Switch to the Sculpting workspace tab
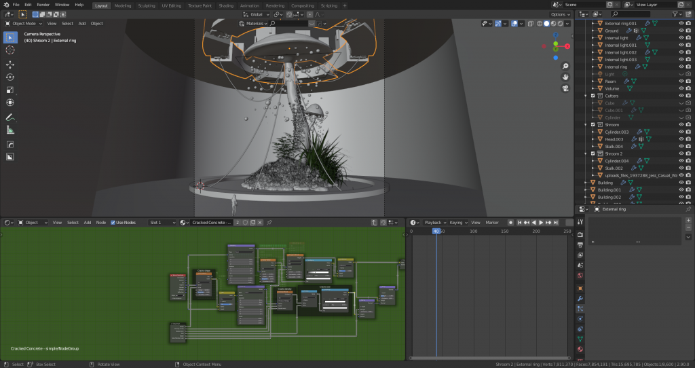Image resolution: width=695 pixels, height=368 pixels. tap(146, 5)
